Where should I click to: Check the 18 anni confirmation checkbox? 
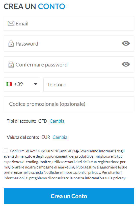[6, 151]
